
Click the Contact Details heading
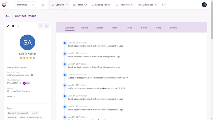[25, 16]
